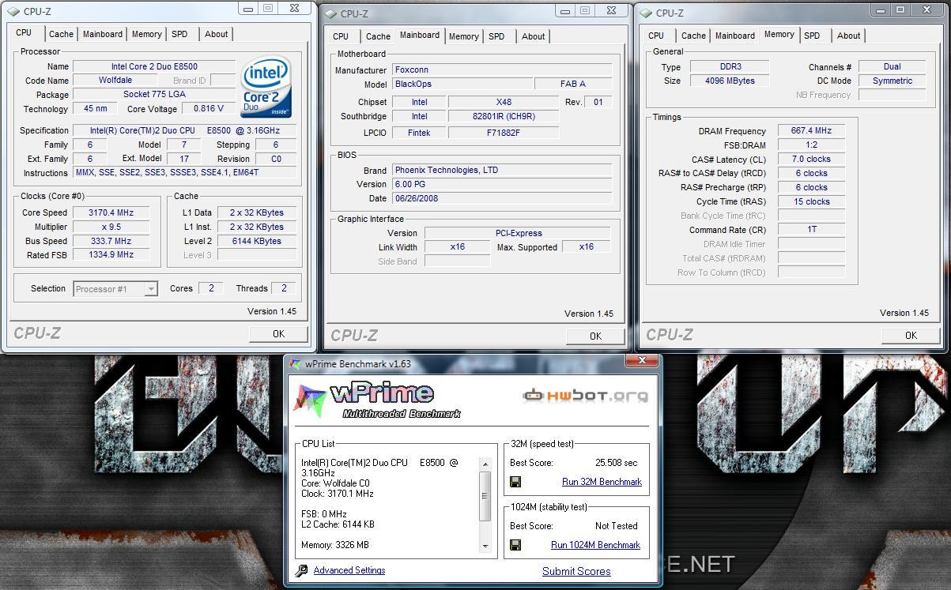Click CPU-Z app icon in right window title bar
This screenshot has width=951, height=590.
pos(646,13)
